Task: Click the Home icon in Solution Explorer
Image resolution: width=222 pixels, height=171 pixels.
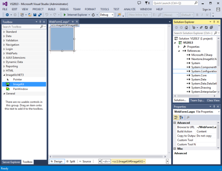Action: pyautogui.click(x=186, y=28)
